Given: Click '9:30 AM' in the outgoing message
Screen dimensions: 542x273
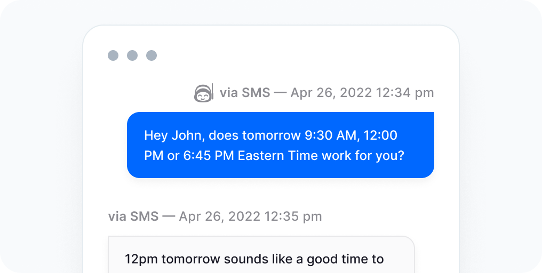Looking at the screenshot, I should point(330,135).
